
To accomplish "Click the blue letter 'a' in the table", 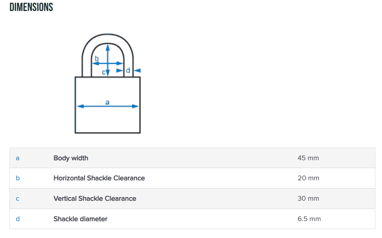I will (x=17, y=158).
